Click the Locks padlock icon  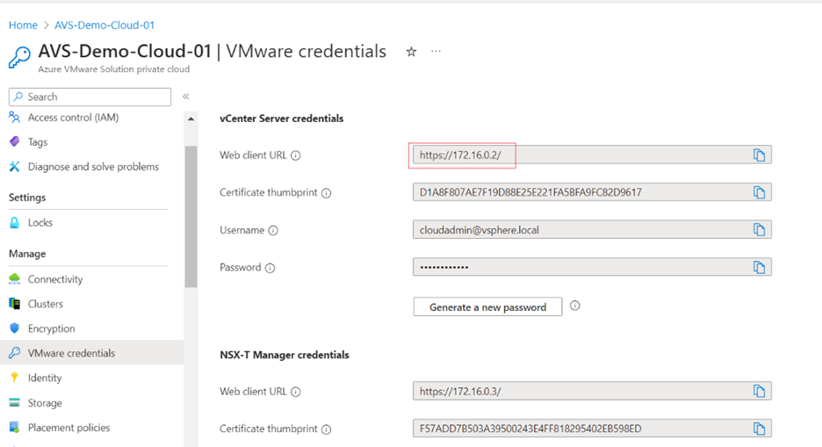(15, 223)
